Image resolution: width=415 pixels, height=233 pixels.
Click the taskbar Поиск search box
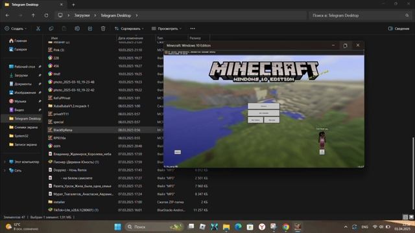154,227
